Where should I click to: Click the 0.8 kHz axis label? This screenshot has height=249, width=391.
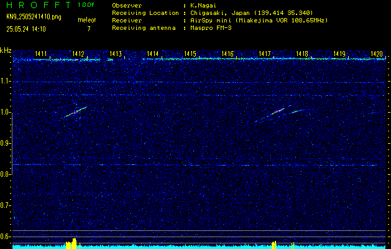click(x=6, y=174)
